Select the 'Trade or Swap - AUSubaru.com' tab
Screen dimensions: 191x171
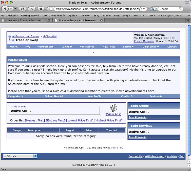(79, 21)
